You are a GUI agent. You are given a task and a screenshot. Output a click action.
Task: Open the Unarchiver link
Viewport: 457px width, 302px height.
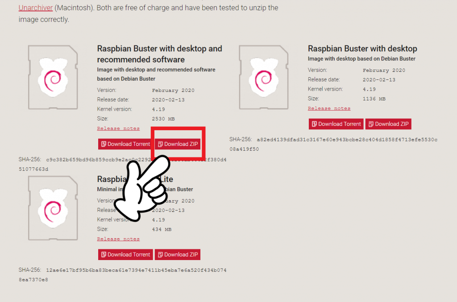[x=36, y=8]
